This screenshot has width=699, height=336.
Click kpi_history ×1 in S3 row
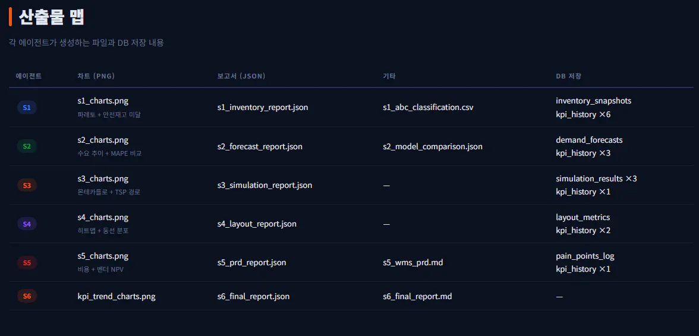click(x=583, y=192)
